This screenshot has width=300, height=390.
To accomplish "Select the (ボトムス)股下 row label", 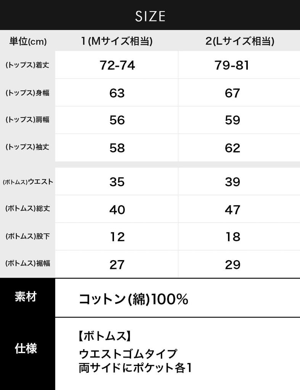I will click(27, 237).
